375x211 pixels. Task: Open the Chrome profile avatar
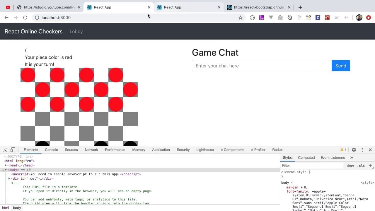tap(359, 18)
